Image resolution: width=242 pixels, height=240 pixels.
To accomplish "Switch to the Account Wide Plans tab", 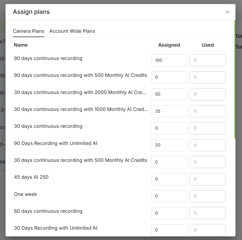I will [72, 31].
